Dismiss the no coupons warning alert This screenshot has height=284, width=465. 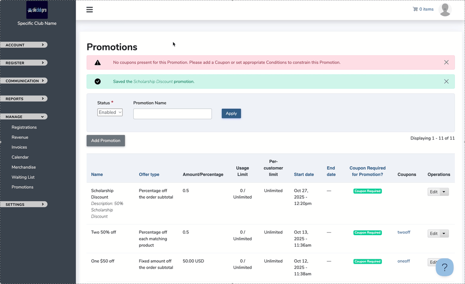(446, 63)
